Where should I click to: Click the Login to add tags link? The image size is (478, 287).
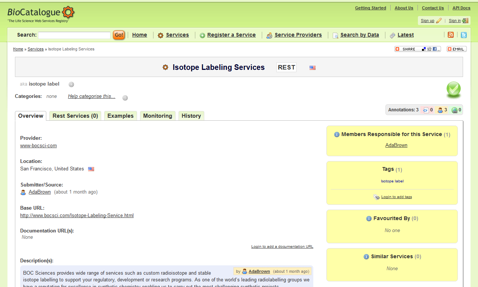(397, 197)
